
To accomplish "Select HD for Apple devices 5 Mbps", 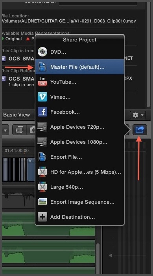I will pyautogui.click(x=79, y=172).
